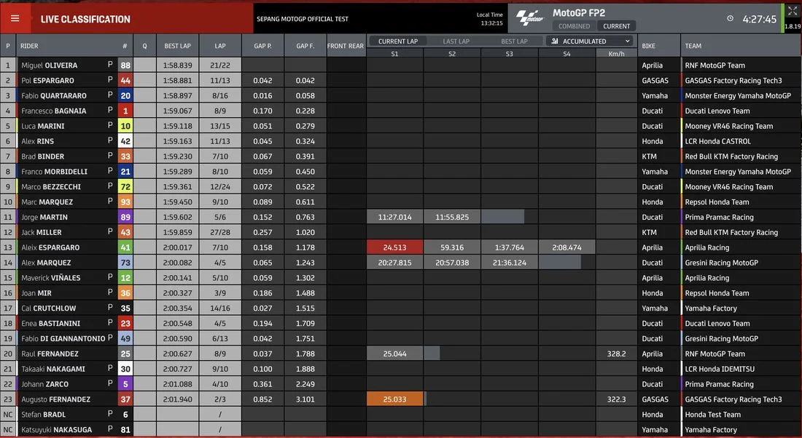The height and width of the screenshot is (438, 802).
Task: Click team Prima Pramac Racing for Zarco
Action: 719,384
